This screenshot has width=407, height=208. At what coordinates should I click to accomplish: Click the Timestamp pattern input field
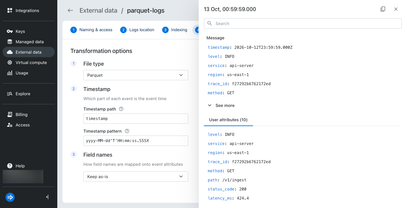coord(136,141)
